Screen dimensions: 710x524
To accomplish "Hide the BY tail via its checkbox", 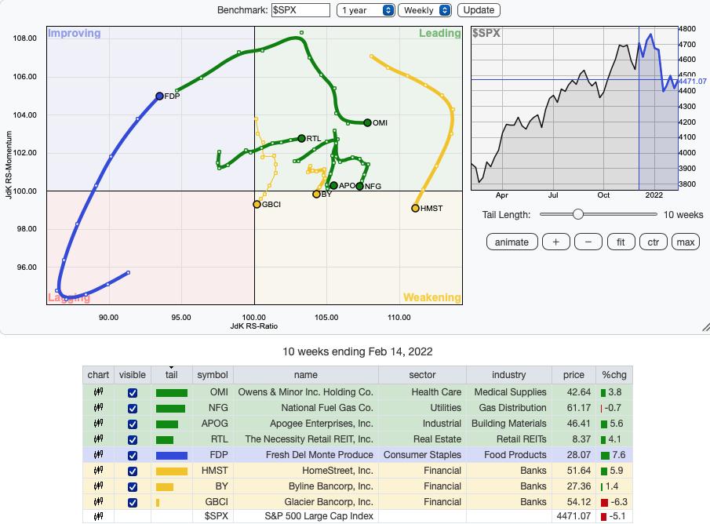I will point(133,487).
